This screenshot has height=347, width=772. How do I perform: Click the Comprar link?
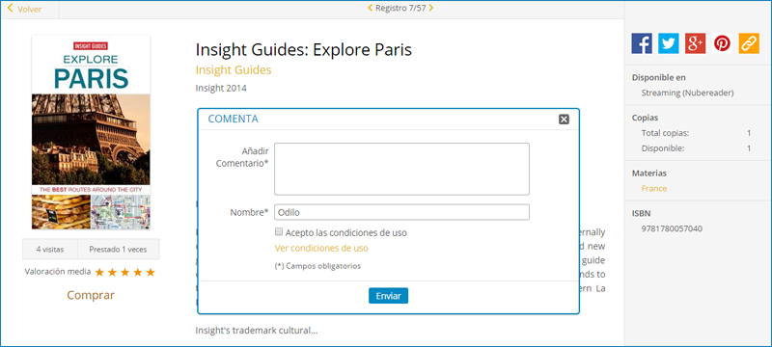(91, 295)
